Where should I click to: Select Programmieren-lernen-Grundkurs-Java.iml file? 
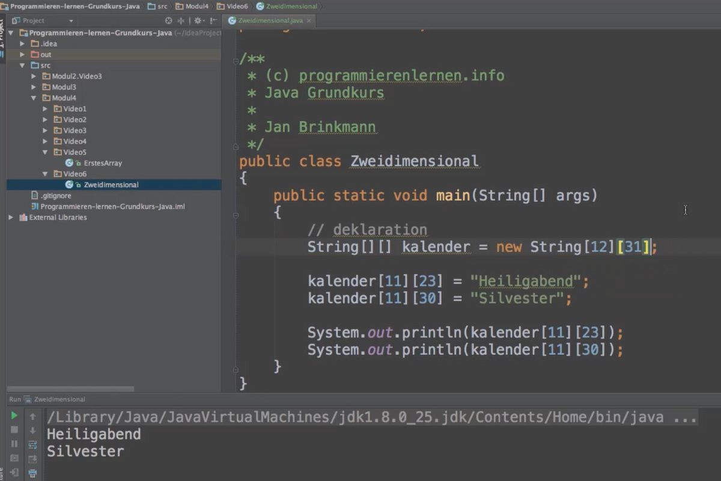pyautogui.click(x=112, y=206)
